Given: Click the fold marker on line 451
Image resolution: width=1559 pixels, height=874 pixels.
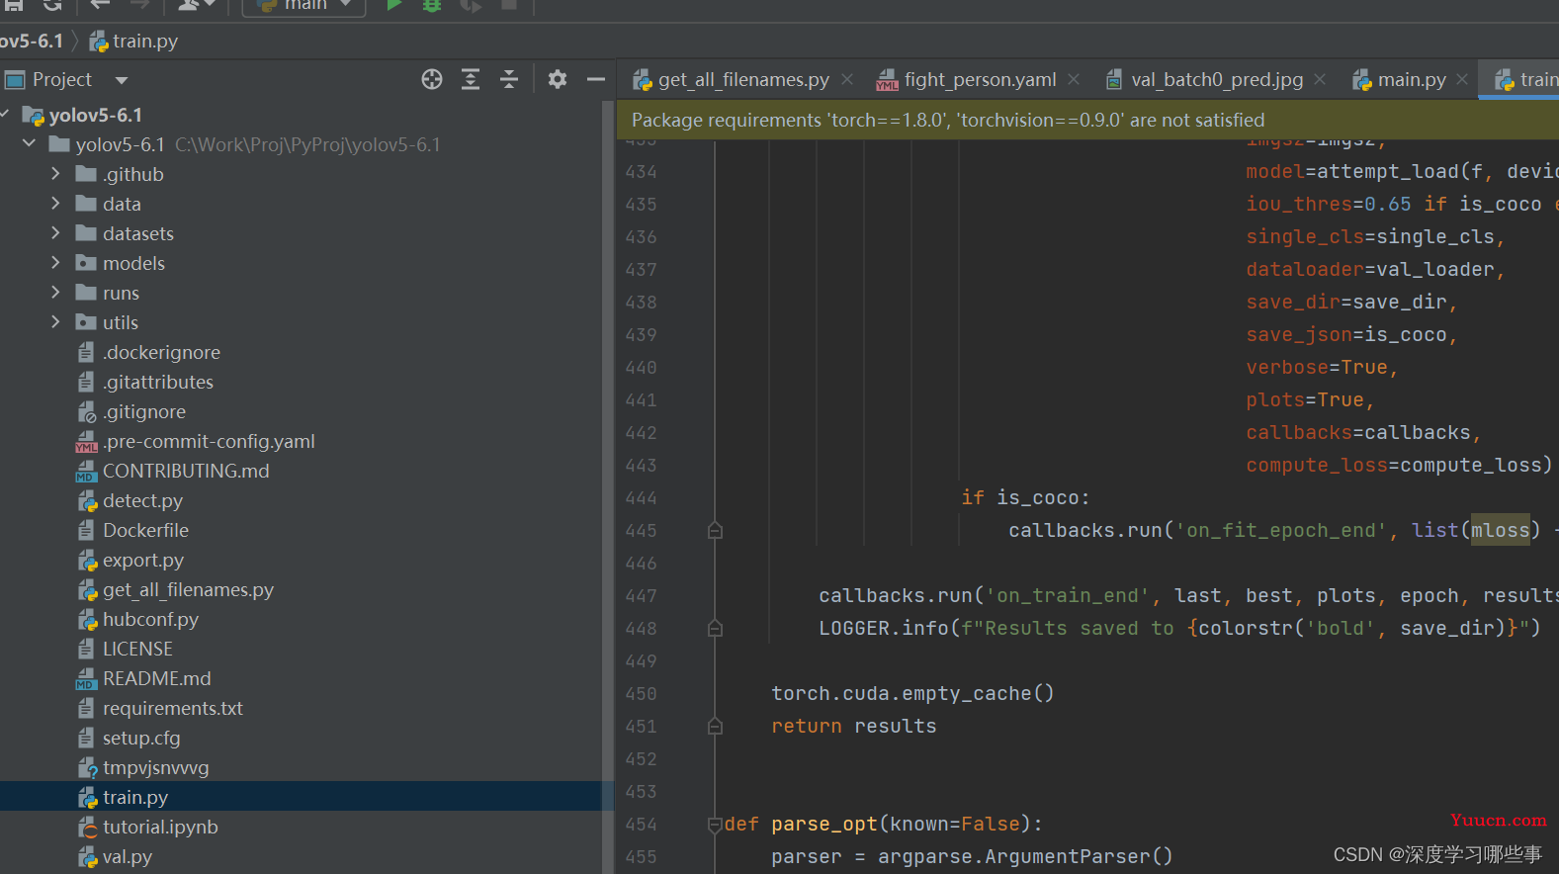Looking at the screenshot, I should 715,727.
